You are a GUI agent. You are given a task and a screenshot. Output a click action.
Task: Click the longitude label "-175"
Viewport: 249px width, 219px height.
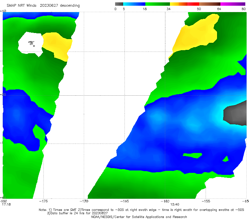point(43,201)
